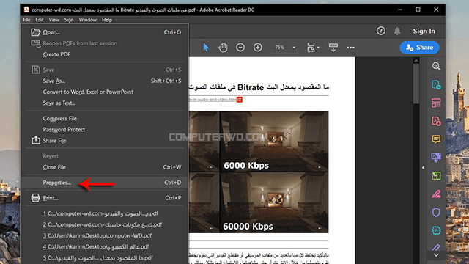Click the folder icon beside Open
This screenshot has height=264, width=469.
pyautogui.click(x=36, y=32)
